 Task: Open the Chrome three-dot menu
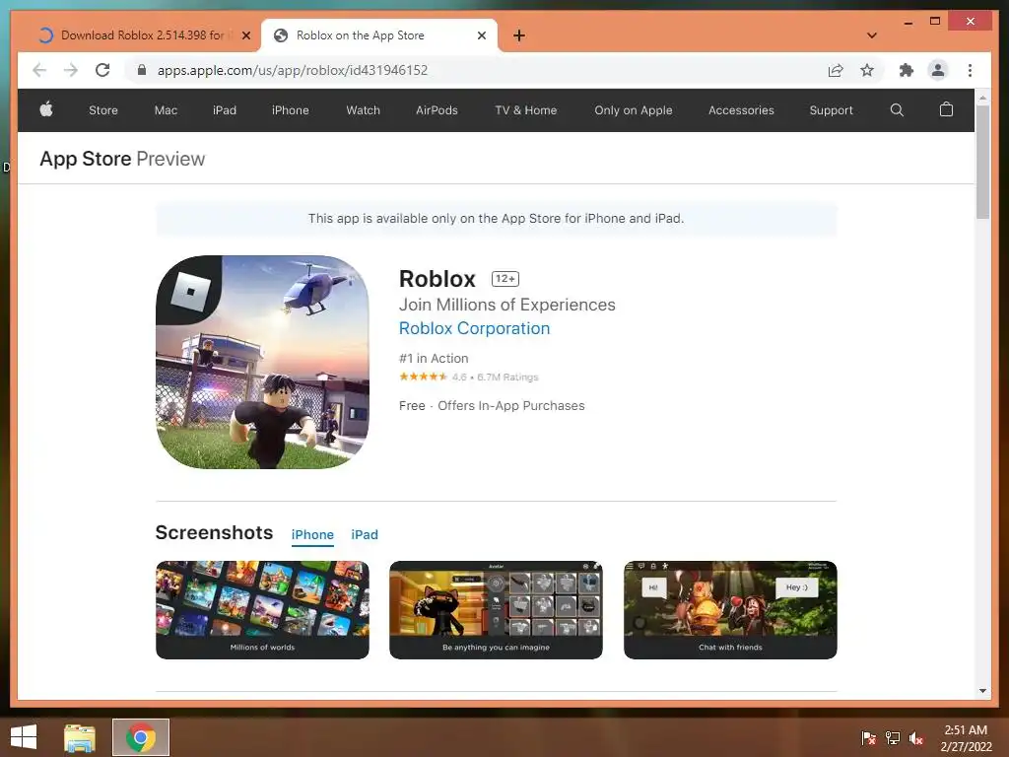click(970, 70)
